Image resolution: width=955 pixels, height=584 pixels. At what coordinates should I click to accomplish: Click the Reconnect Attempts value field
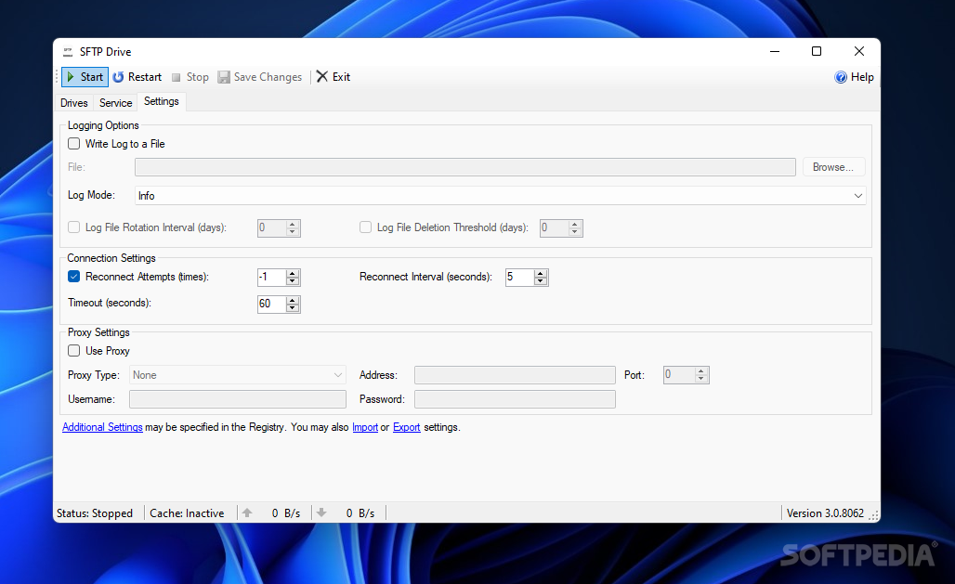tap(271, 277)
